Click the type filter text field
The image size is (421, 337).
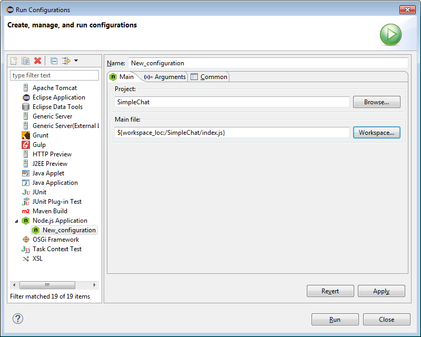(x=54, y=75)
